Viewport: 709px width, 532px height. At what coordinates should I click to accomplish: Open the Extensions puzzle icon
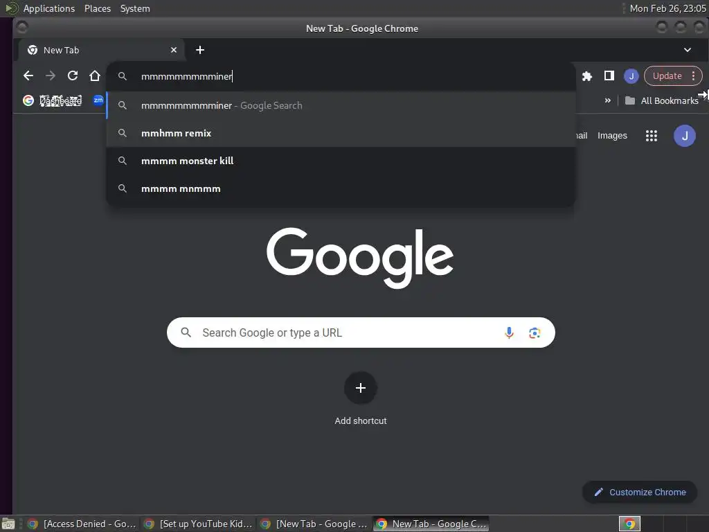click(587, 76)
